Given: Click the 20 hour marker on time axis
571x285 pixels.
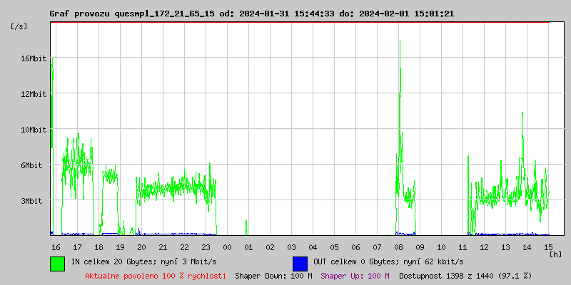Looking at the screenshot, I should tap(141, 247).
